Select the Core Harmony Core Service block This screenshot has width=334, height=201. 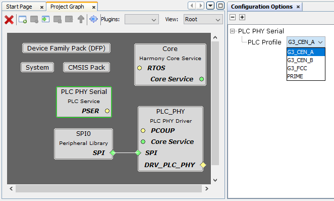click(170, 65)
